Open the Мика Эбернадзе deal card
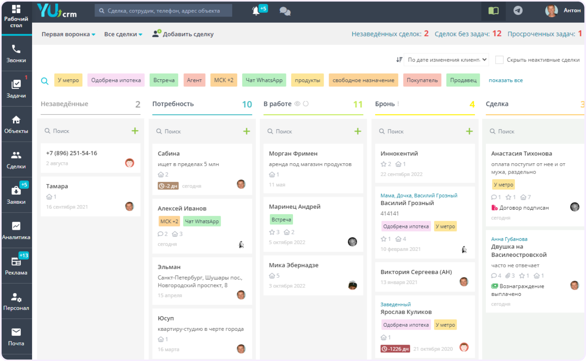586x361 pixels. click(313, 275)
